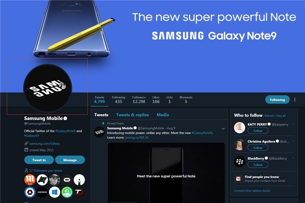
Task: Open the Followers 12.2M count
Action: 139,99
